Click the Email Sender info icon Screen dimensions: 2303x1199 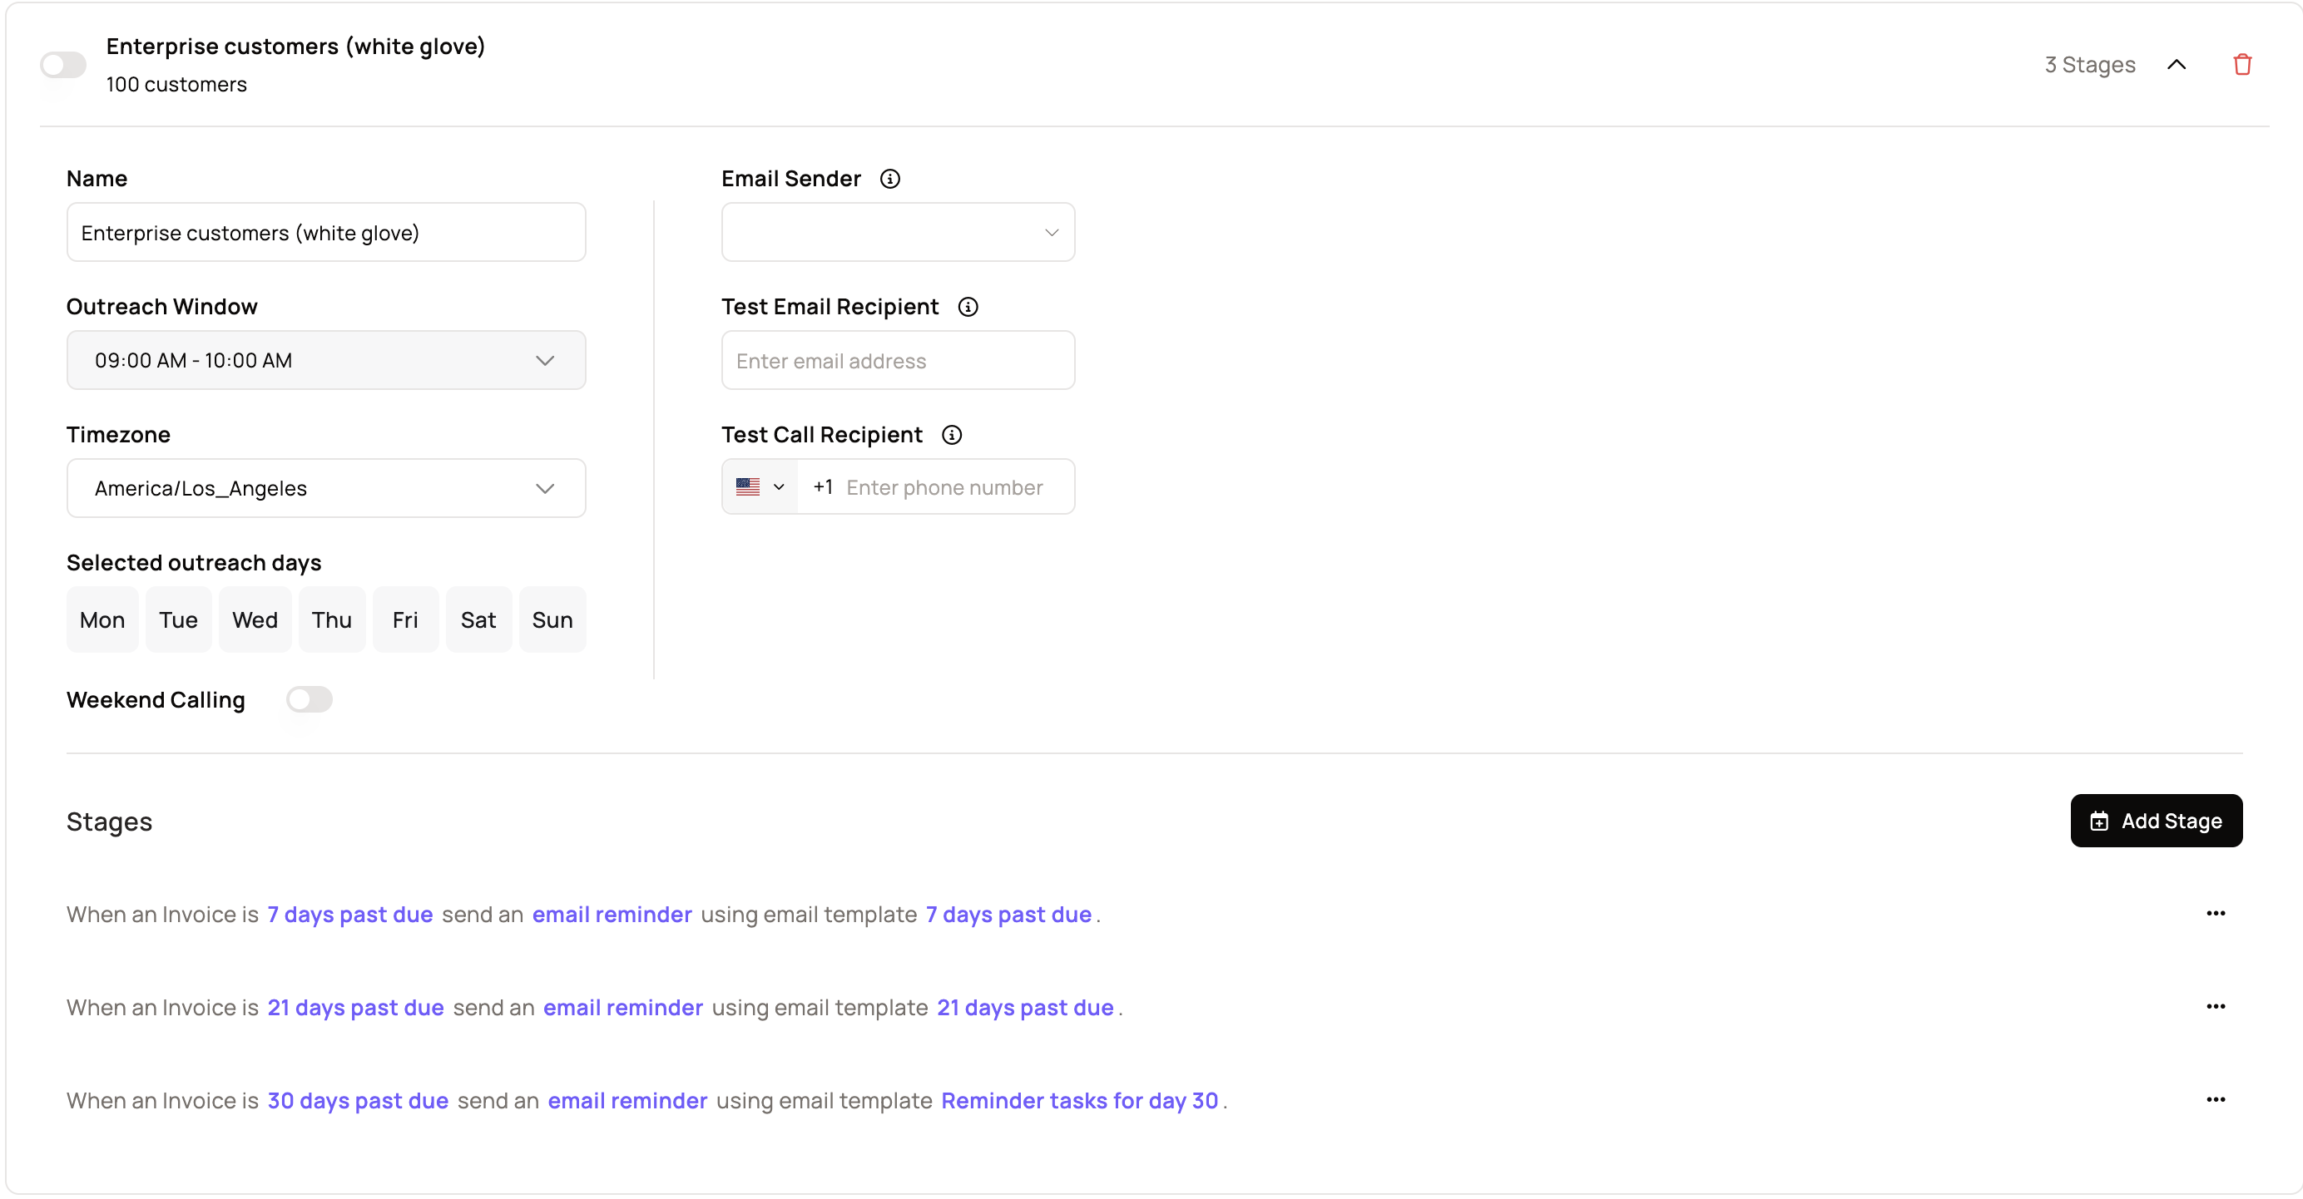click(x=889, y=179)
